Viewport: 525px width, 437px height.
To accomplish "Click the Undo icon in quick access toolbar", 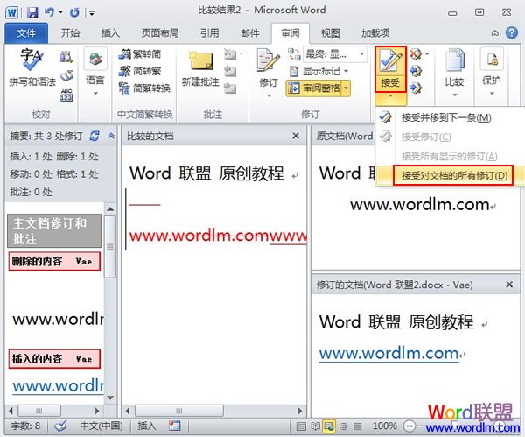I will click(x=50, y=12).
